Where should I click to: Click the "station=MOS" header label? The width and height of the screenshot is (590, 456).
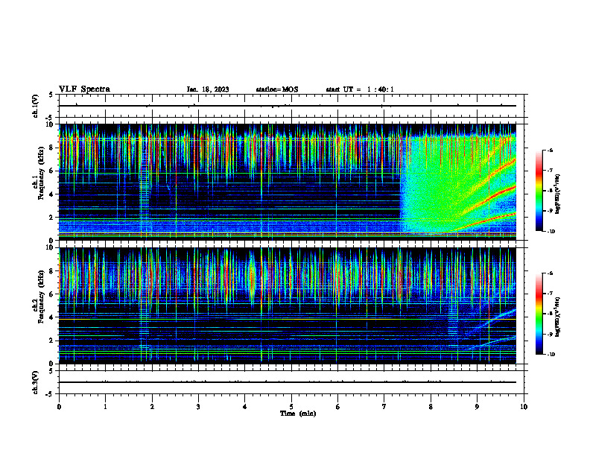(x=277, y=89)
